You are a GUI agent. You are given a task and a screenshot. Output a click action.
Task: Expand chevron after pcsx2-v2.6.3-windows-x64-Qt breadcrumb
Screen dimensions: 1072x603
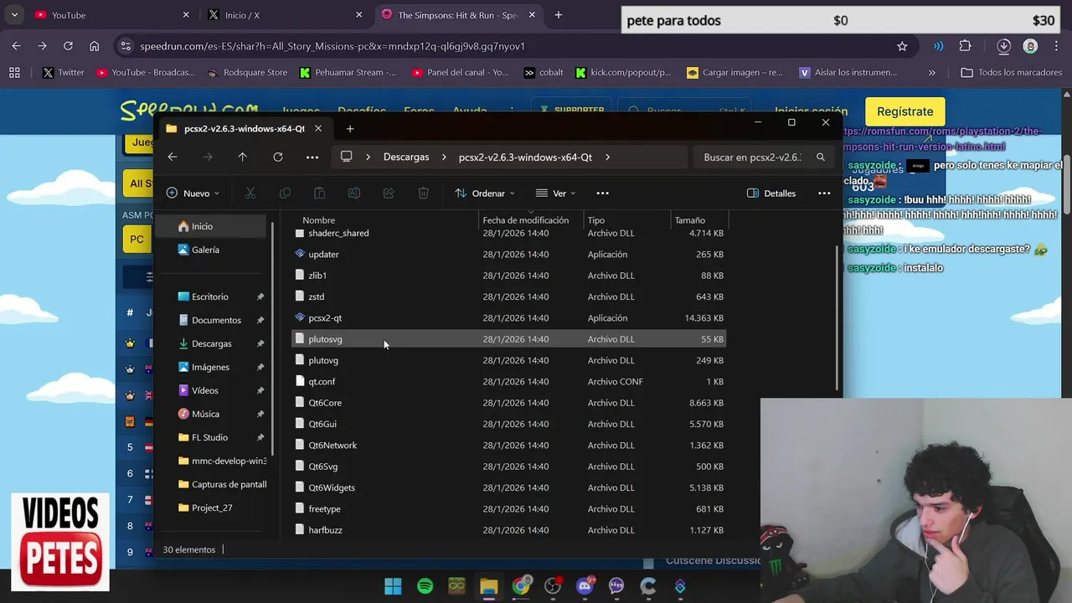tap(607, 157)
